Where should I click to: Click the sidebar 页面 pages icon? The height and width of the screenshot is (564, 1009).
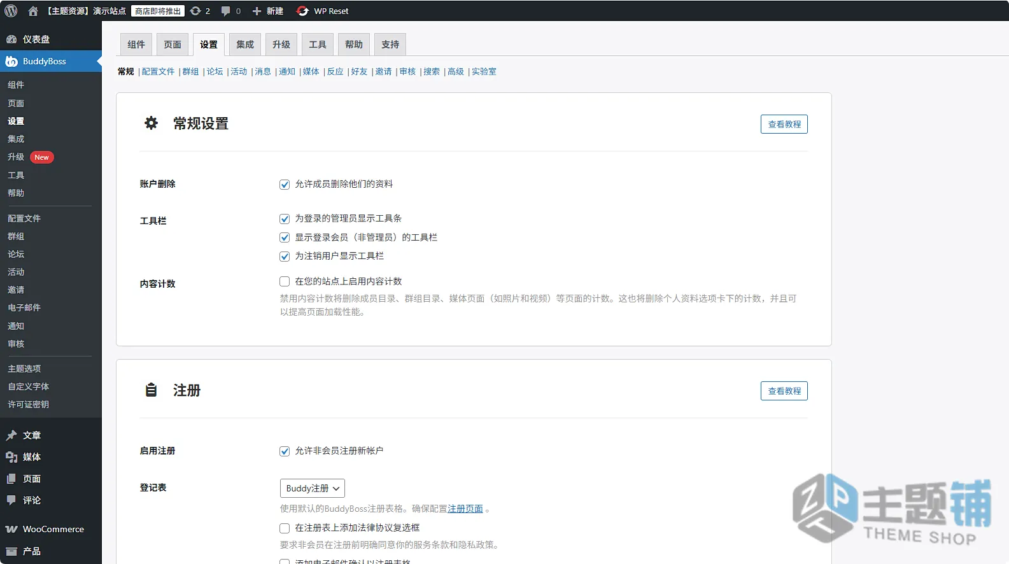tap(11, 479)
